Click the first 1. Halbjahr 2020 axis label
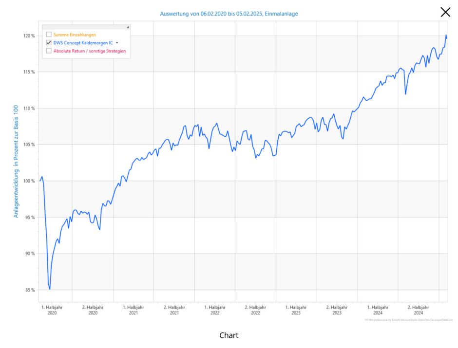This screenshot has height=348, width=458. point(52,310)
